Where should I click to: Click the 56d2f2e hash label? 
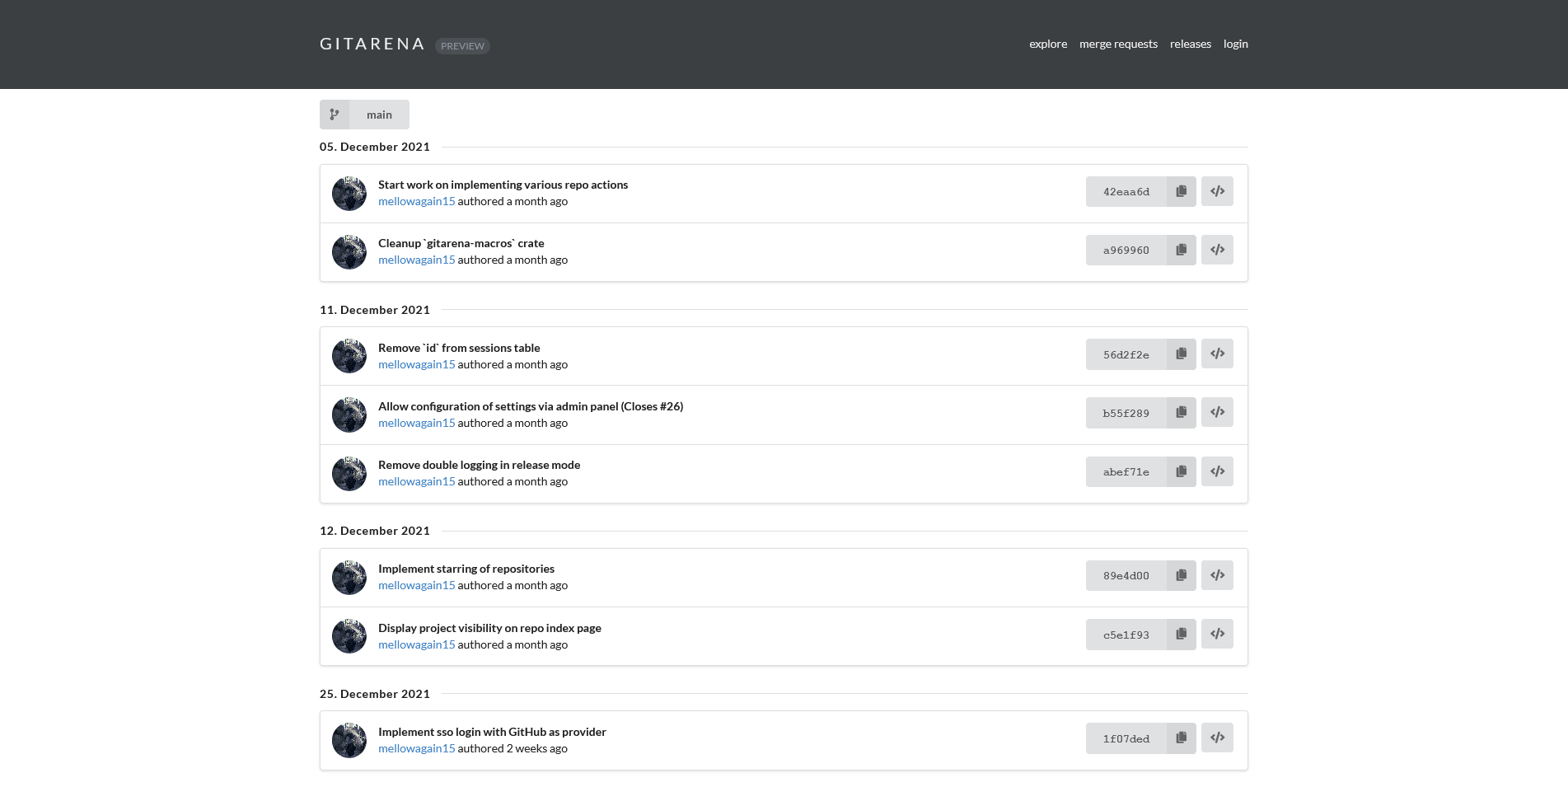click(1126, 354)
